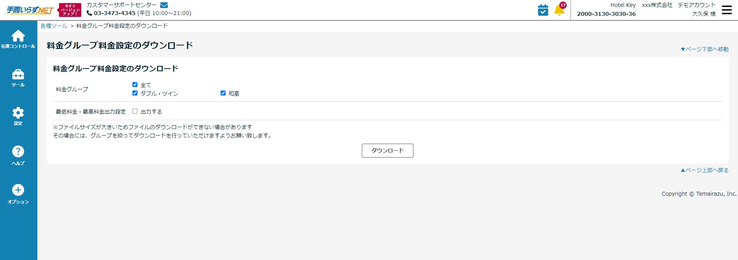Click the 今すぐバージョンアップ red badge

point(70,10)
